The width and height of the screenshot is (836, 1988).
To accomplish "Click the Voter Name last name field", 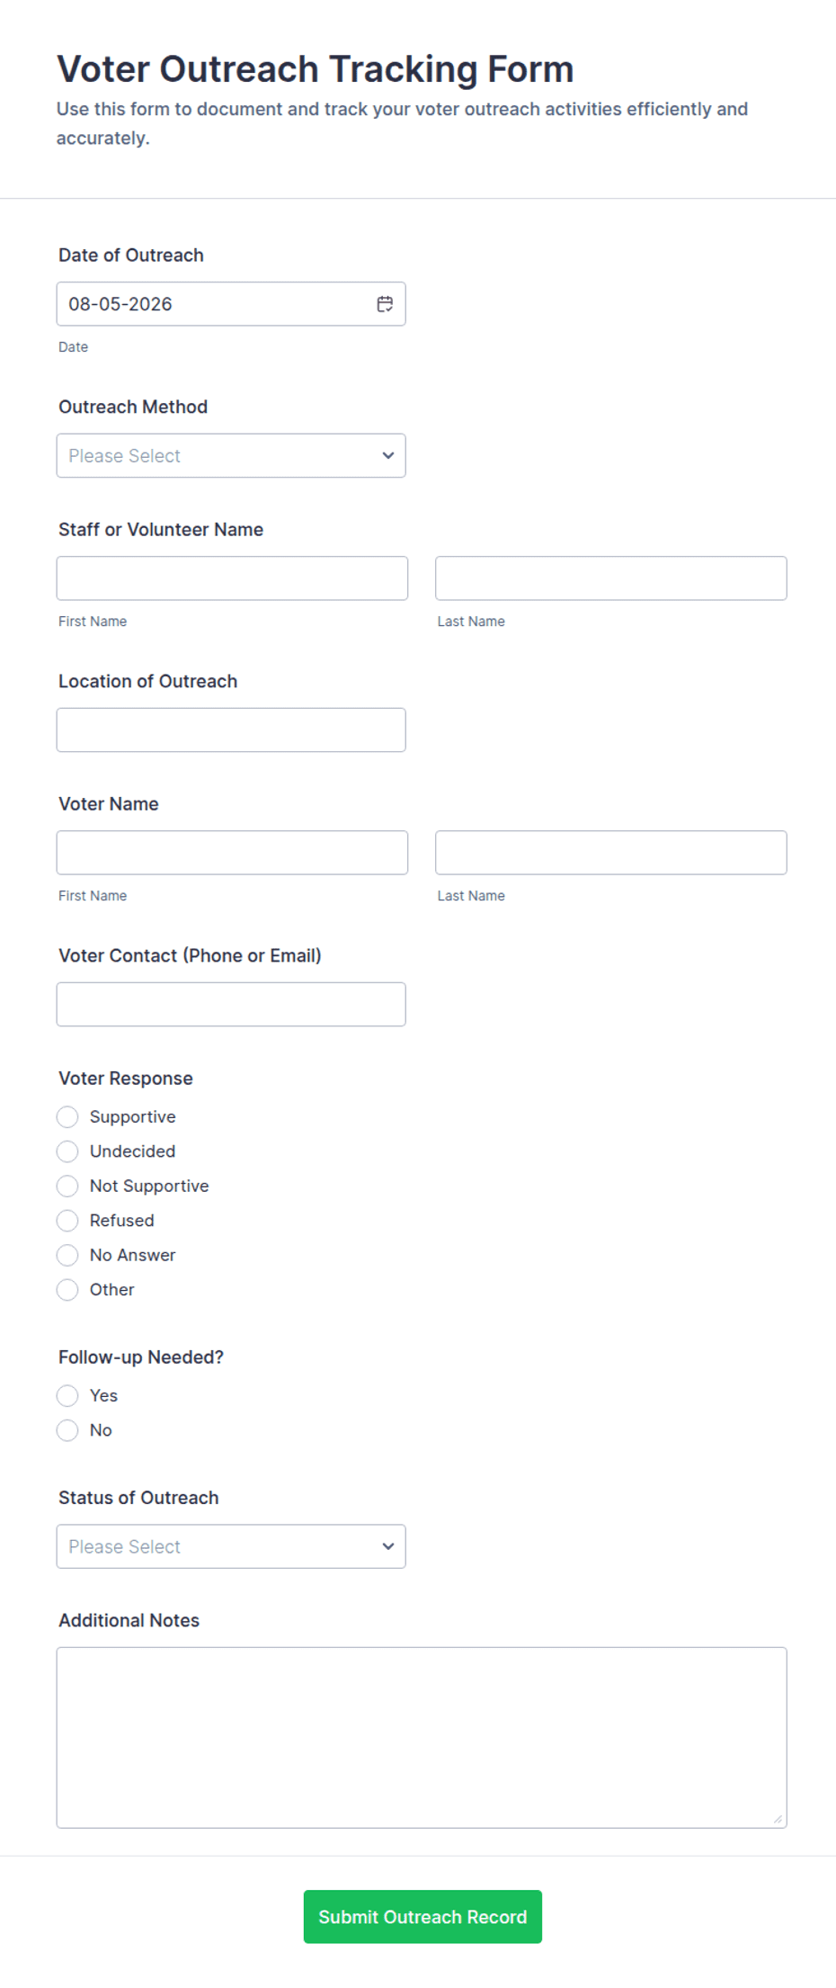I will 611,853.
